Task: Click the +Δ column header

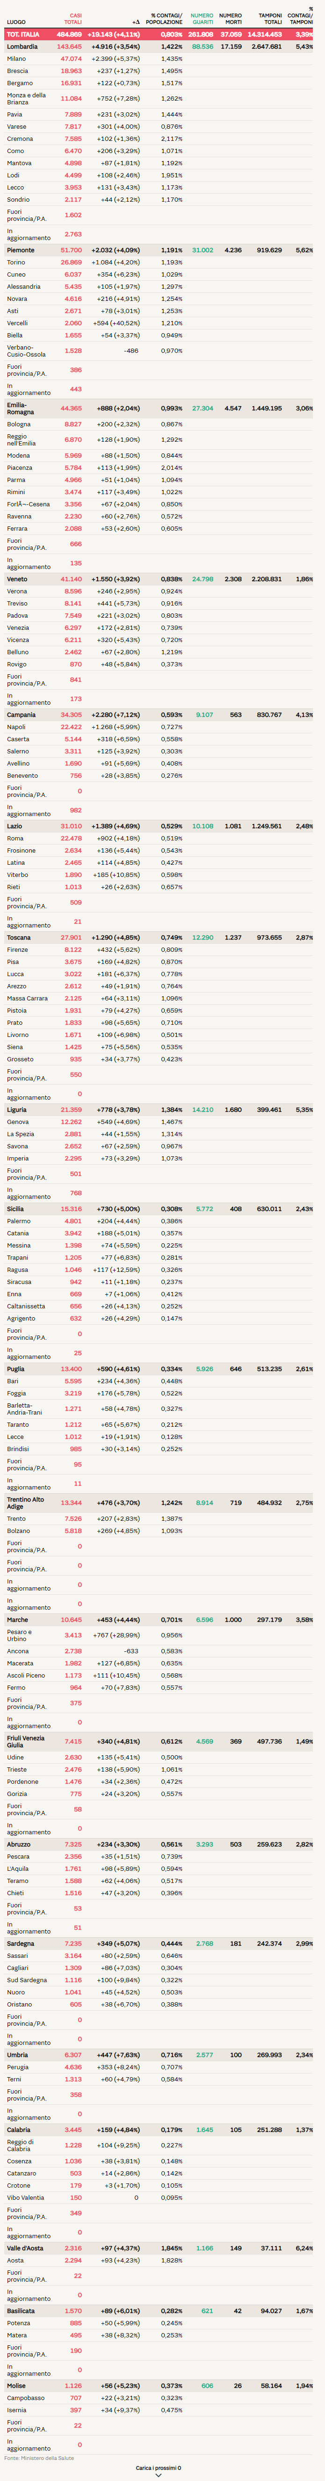Action: pyautogui.click(x=136, y=21)
